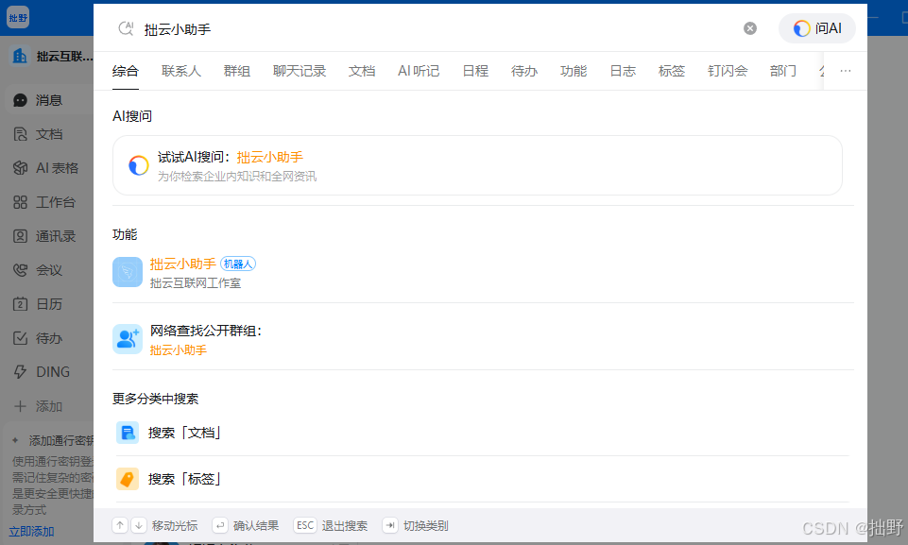Open the 聊天记录 tab

click(300, 71)
